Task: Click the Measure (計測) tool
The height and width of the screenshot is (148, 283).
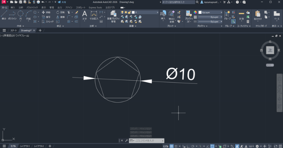Action: (241, 15)
